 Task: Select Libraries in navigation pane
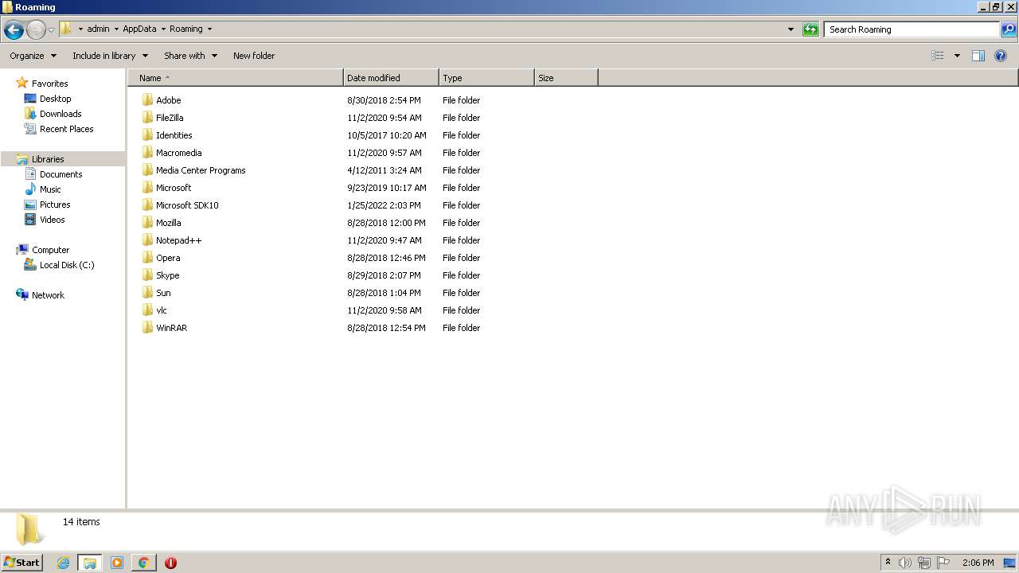pyautogui.click(x=48, y=159)
